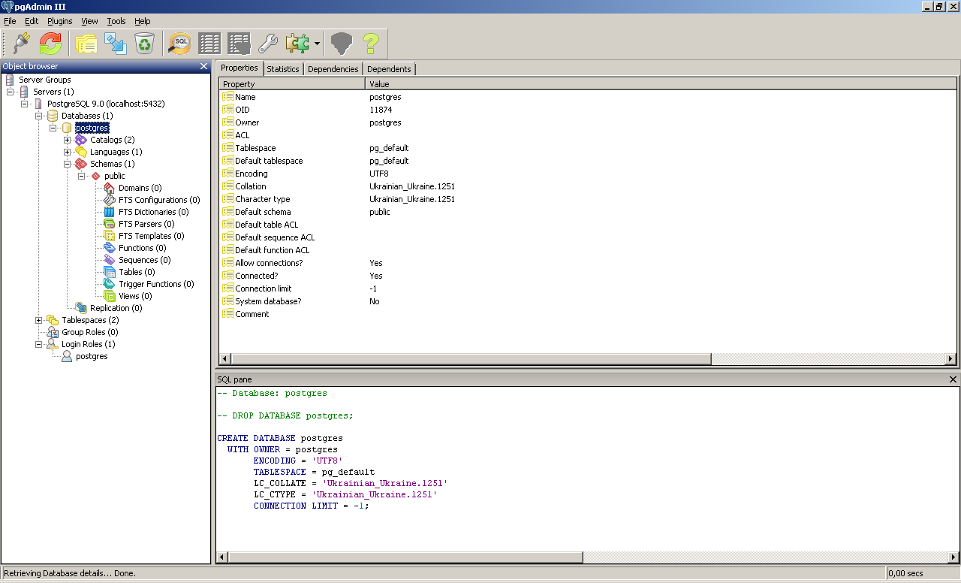This screenshot has height=583, width=961.
Task: Refresh the selected object
Action: tap(50, 44)
